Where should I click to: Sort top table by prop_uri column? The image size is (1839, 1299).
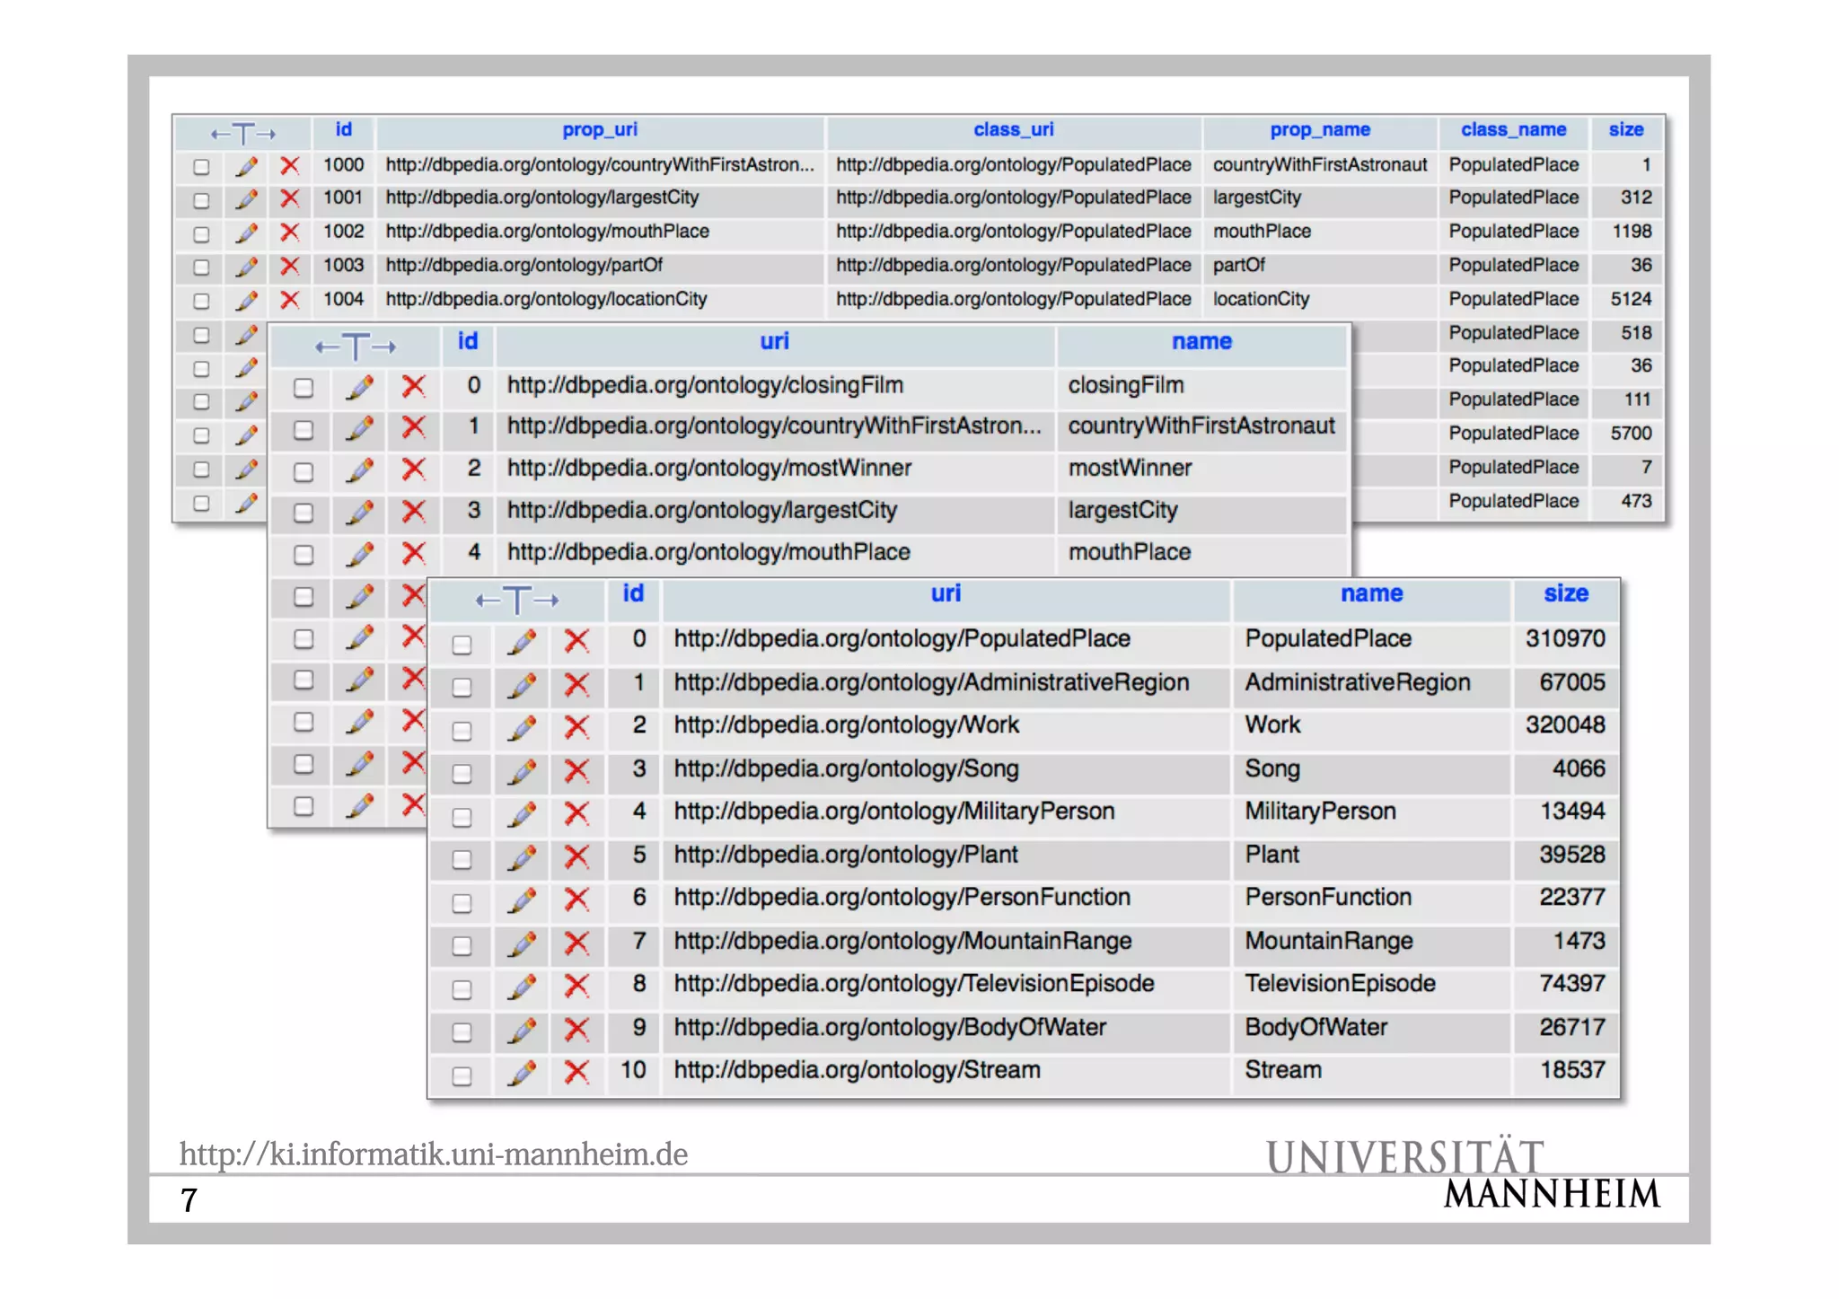(x=599, y=129)
